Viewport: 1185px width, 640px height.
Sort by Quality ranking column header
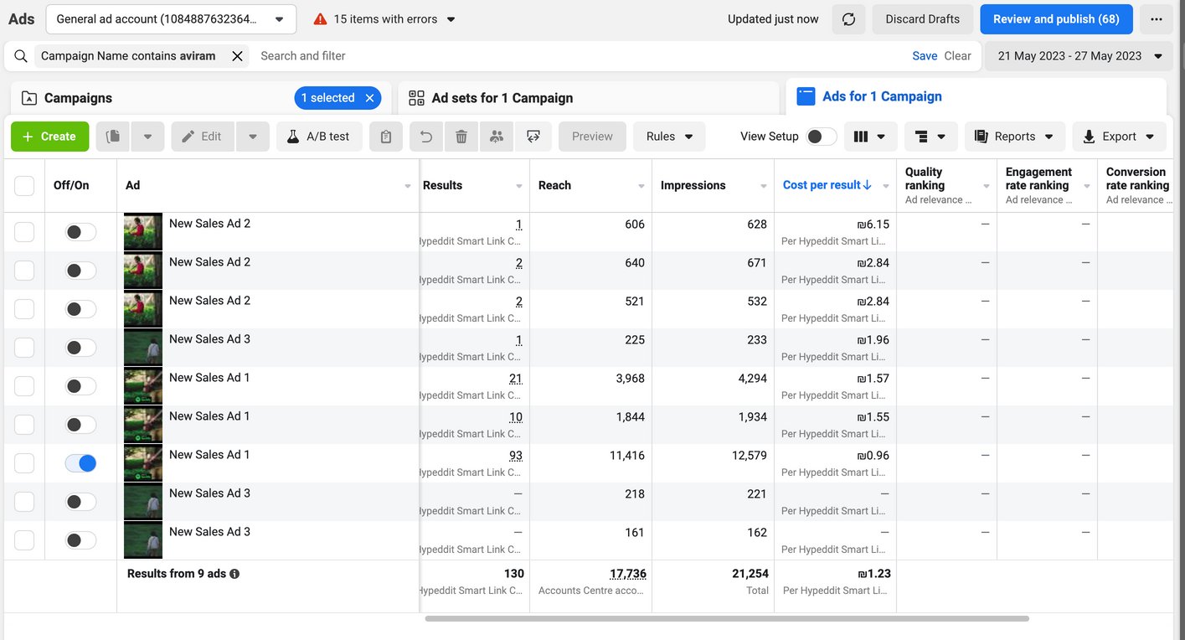click(x=924, y=178)
